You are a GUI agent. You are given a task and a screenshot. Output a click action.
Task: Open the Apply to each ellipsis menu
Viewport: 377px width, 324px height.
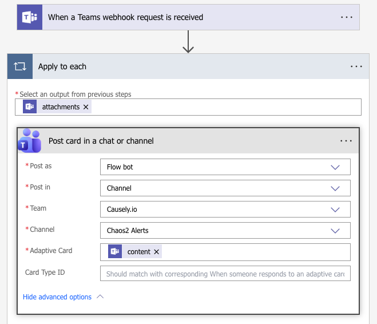[x=356, y=66]
